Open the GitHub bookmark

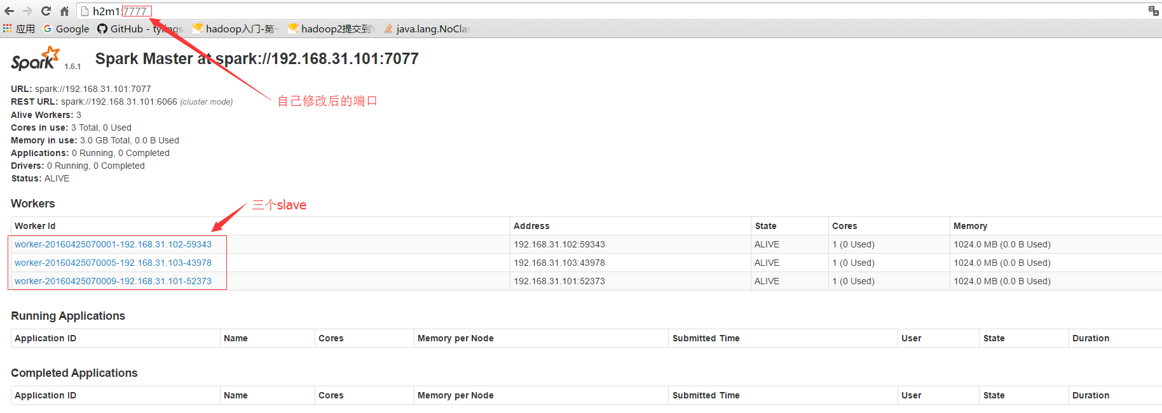tap(140, 29)
